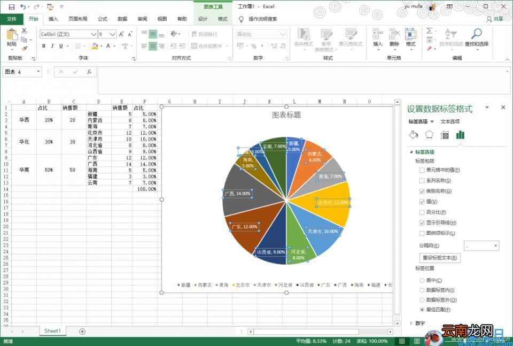The height and width of the screenshot is (346, 513).
Task: Open Conditional Formatting icon
Action: click(304, 35)
